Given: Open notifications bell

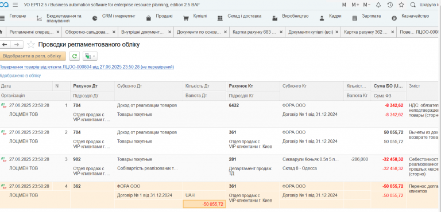Looking at the screenshot, I should coord(378,5).
